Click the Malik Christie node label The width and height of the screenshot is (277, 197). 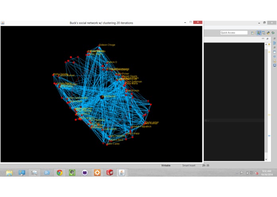(61, 74)
